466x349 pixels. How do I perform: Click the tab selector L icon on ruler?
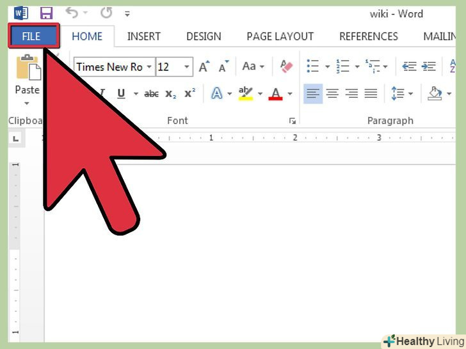coord(16,138)
